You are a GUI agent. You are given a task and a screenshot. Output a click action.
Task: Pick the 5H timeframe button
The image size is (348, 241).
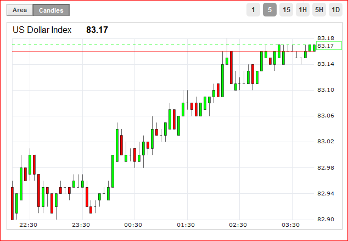pos(319,10)
